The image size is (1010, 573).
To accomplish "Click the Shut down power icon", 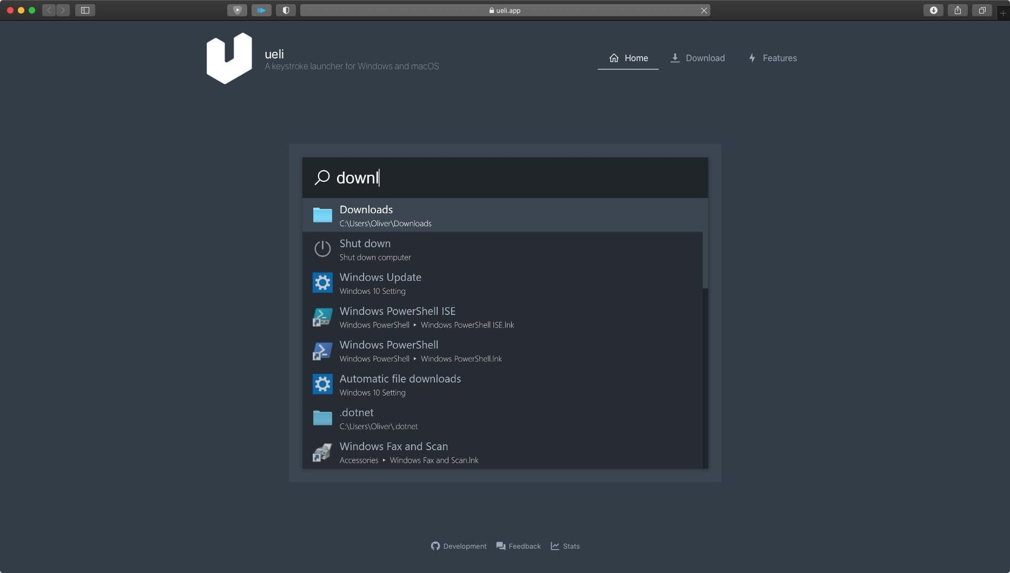I will pyautogui.click(x=322, y=249).
